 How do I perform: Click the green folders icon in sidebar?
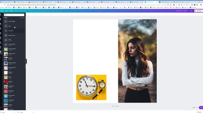1,52
